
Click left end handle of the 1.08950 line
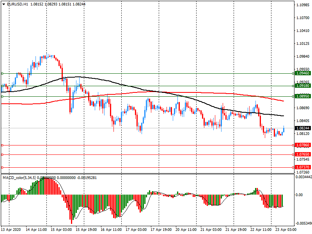pyautogui.click(x=2, y=96)
